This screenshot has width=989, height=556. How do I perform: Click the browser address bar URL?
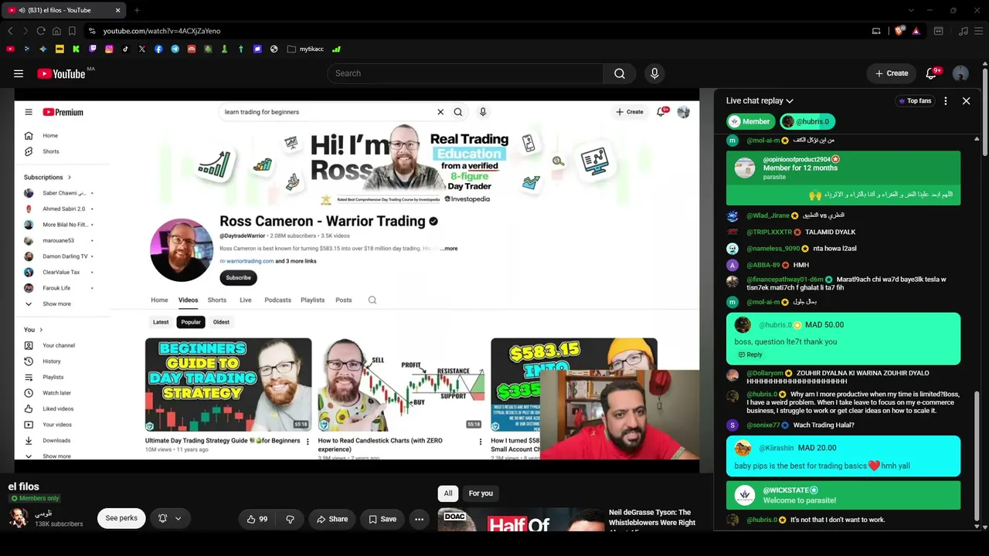(161, 31)
